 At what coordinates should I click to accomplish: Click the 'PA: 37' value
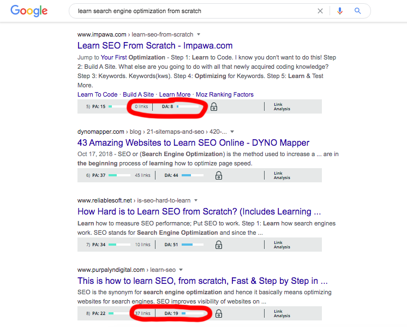click(99, 175)
